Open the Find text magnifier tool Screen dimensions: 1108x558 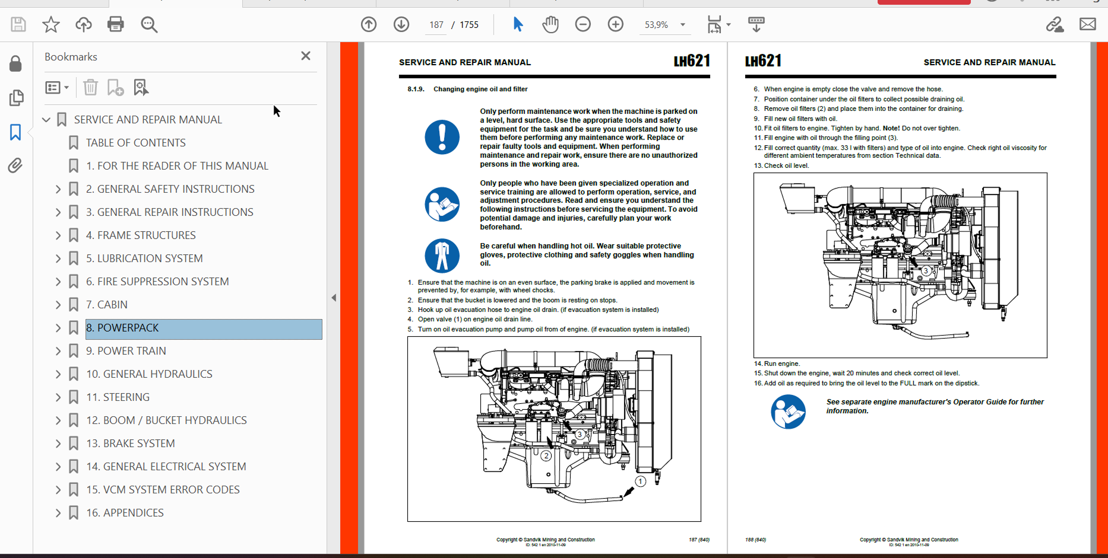[149, 24]
